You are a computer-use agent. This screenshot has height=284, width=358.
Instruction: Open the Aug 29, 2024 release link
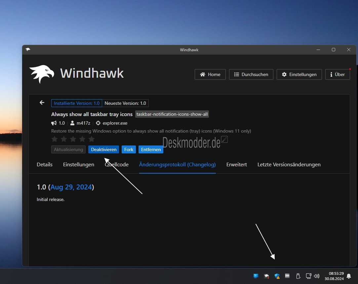tap(71, 187)
